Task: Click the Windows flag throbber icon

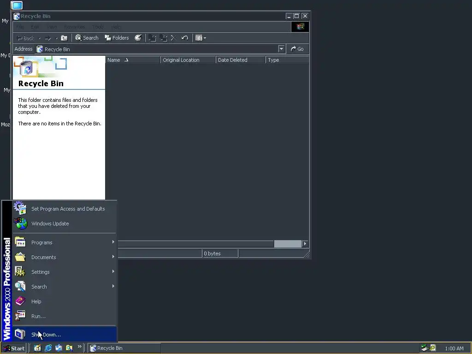Action: click(300, 27)
